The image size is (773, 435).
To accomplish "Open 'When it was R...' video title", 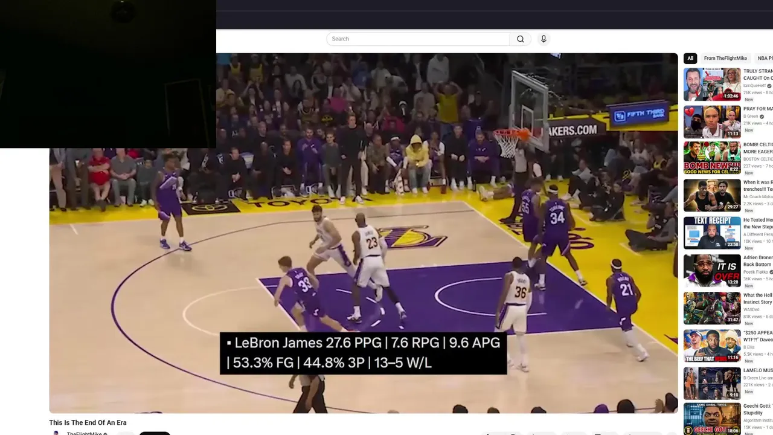I will pos(758,185).
